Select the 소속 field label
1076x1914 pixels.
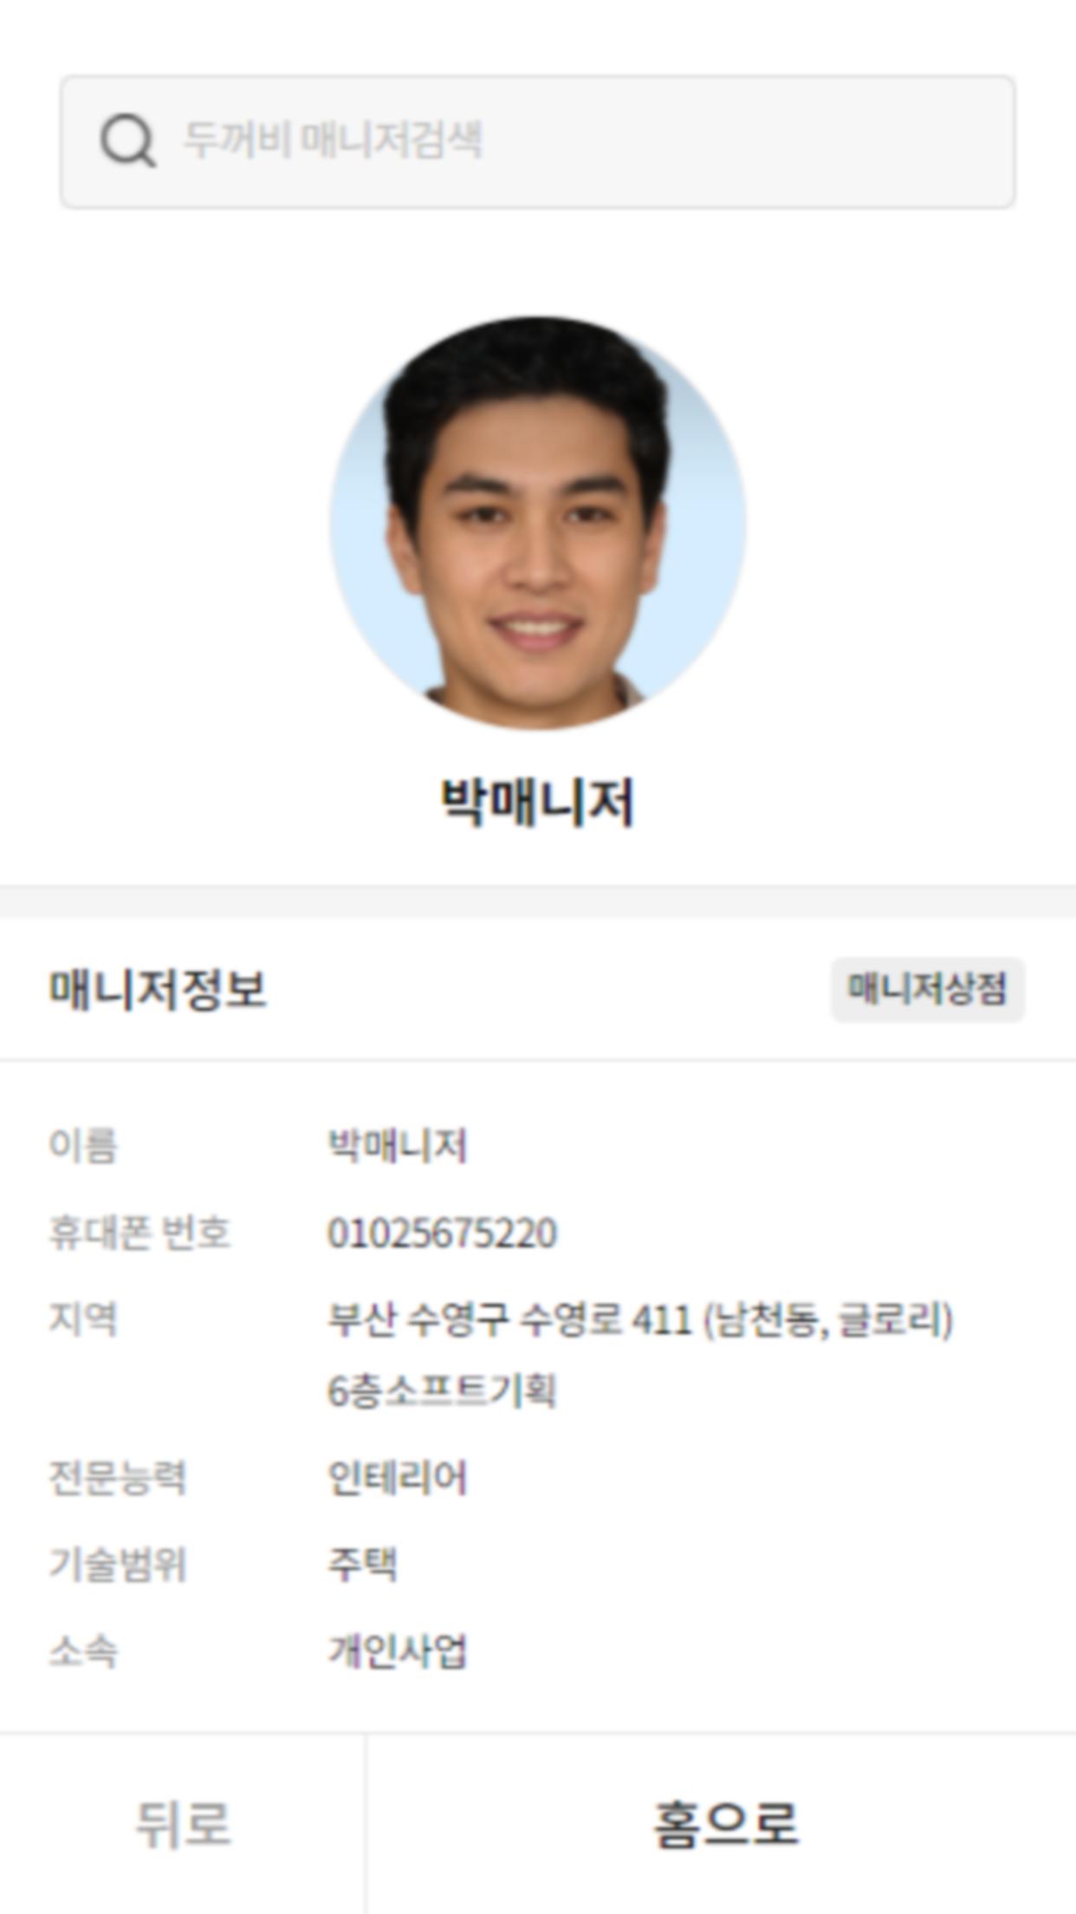pos(83,1650)
